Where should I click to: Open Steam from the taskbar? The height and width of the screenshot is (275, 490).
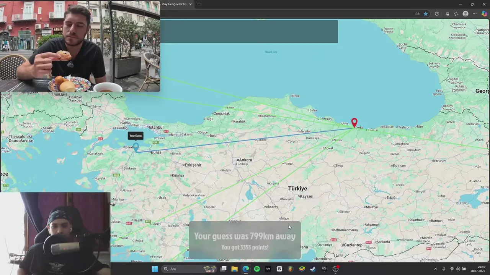tap(313, 269)
